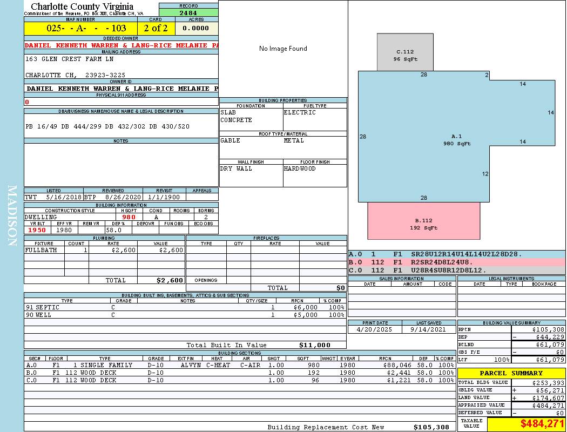
Task: Select the yellow map number 025-A-103 field
Action: coord(80,28)
